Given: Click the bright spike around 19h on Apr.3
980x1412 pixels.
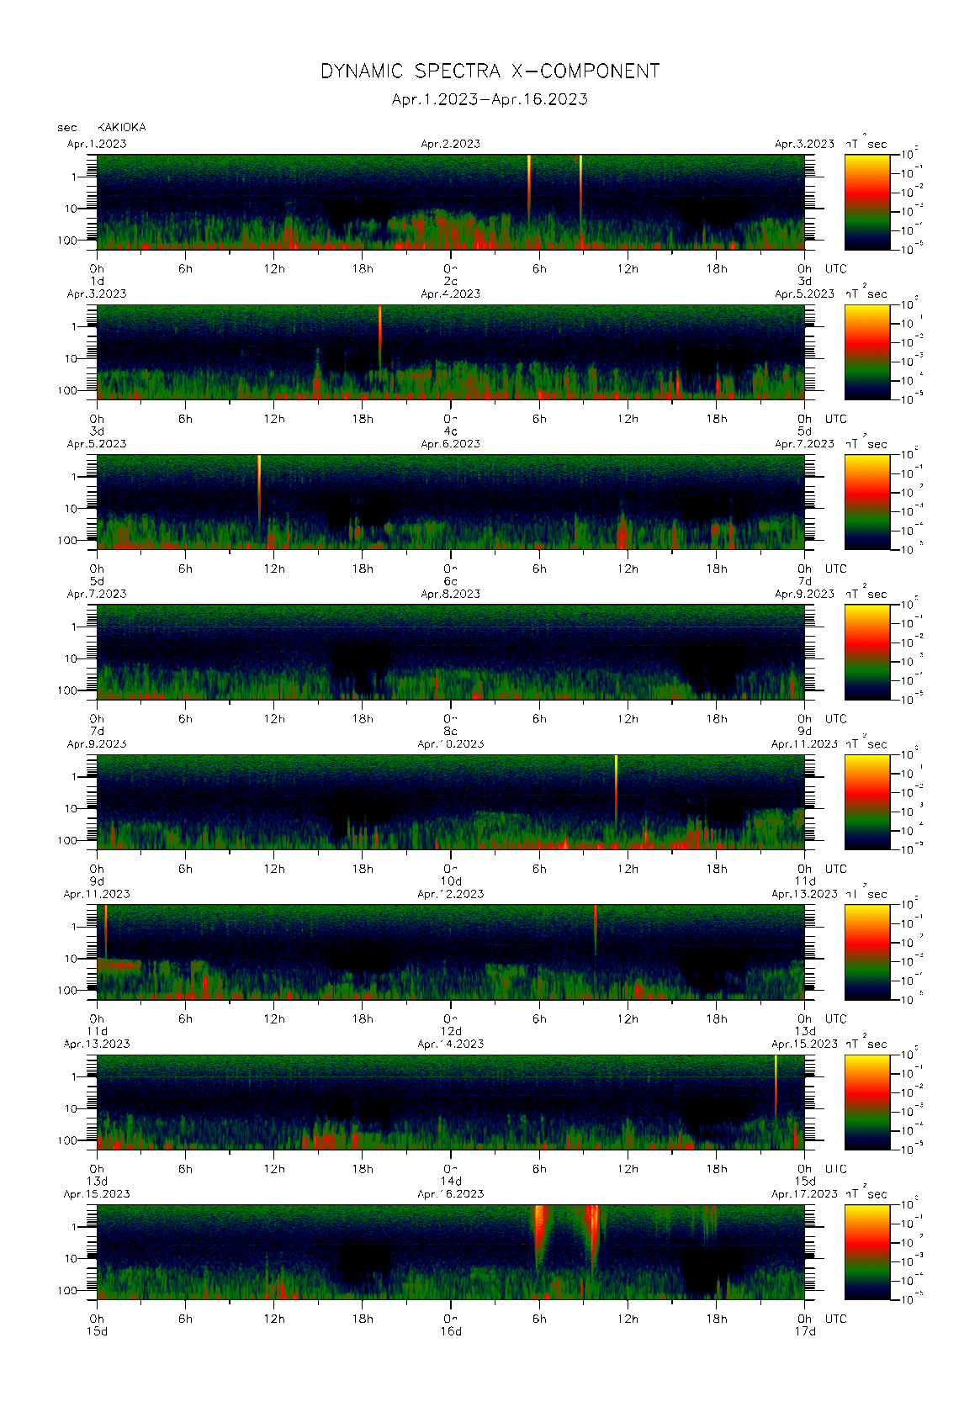Looking at the screenshot, I should point(380,335).
